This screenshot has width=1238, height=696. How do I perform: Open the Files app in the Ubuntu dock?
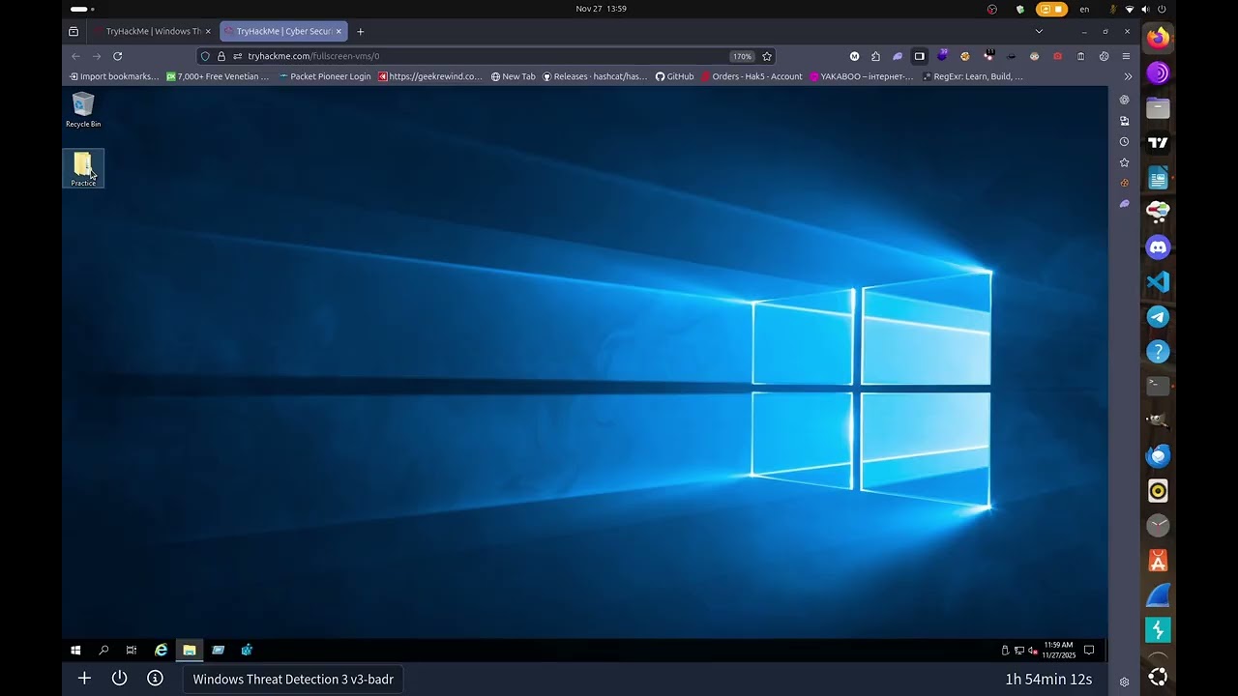click(x=1158, y=108)
